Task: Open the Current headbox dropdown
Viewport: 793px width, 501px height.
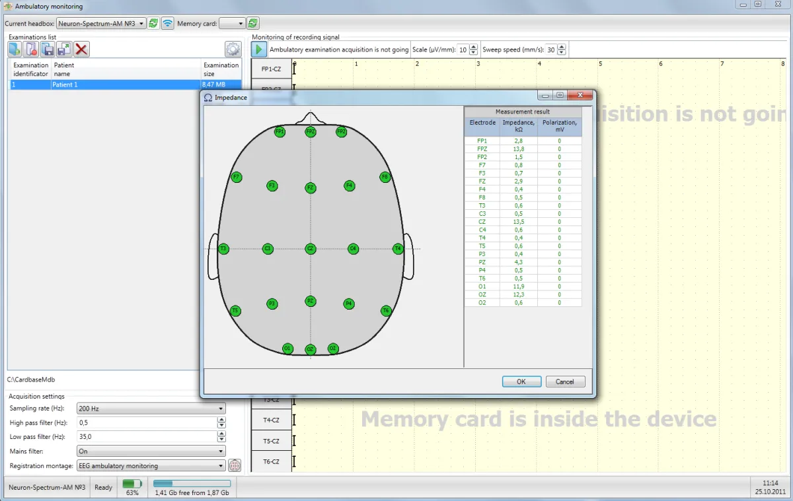Action: tap(101, 24)
